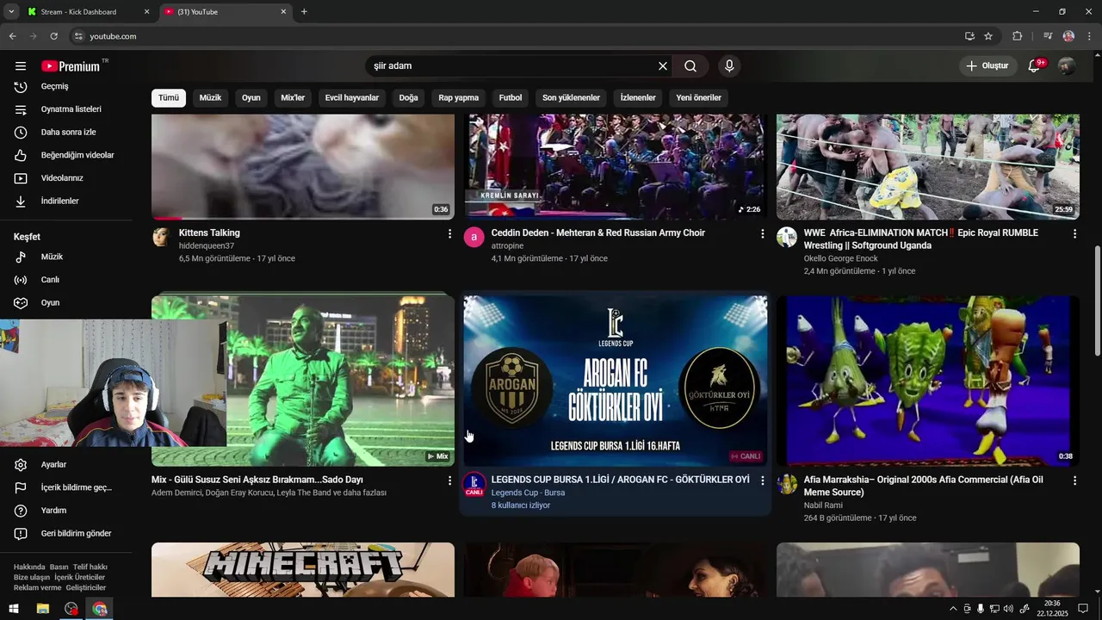Open Chrome tab search dropdown

click(x=11, y=11)
